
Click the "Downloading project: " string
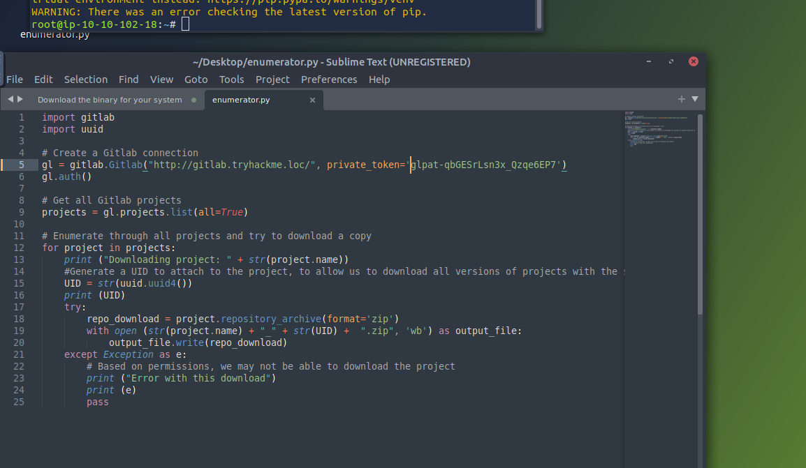[168, 259]
